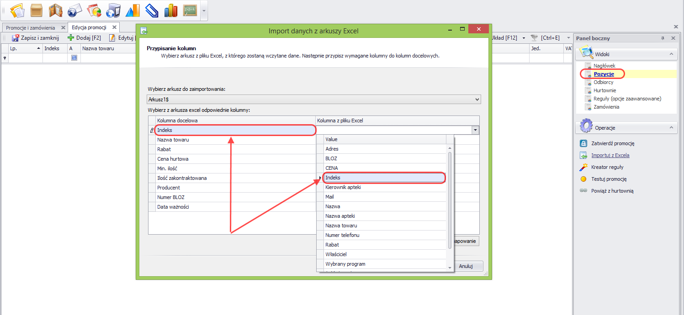
Task: Collapse the Widoki section in side panel
Action: (671, 54)
